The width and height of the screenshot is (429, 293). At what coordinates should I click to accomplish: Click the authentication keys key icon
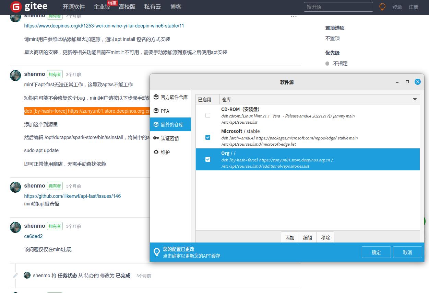click(156, 138)
